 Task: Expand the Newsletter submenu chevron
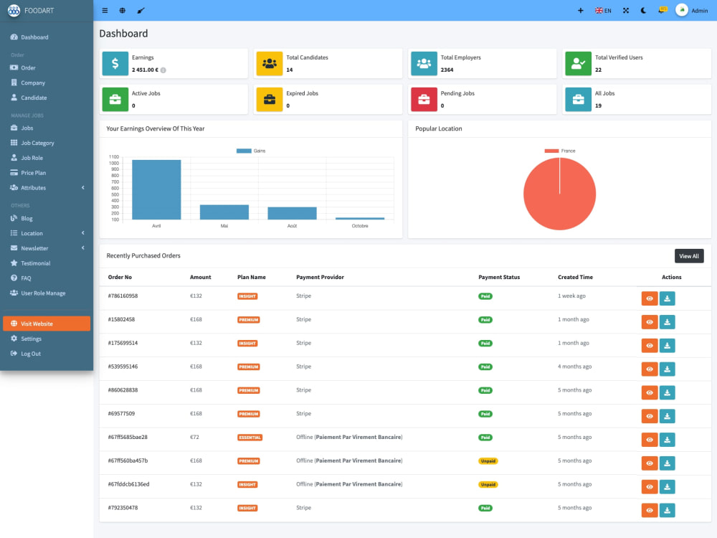click(82, 248)
